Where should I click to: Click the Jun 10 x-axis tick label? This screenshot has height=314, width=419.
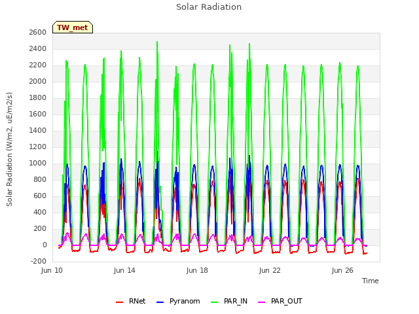point(52,270)
